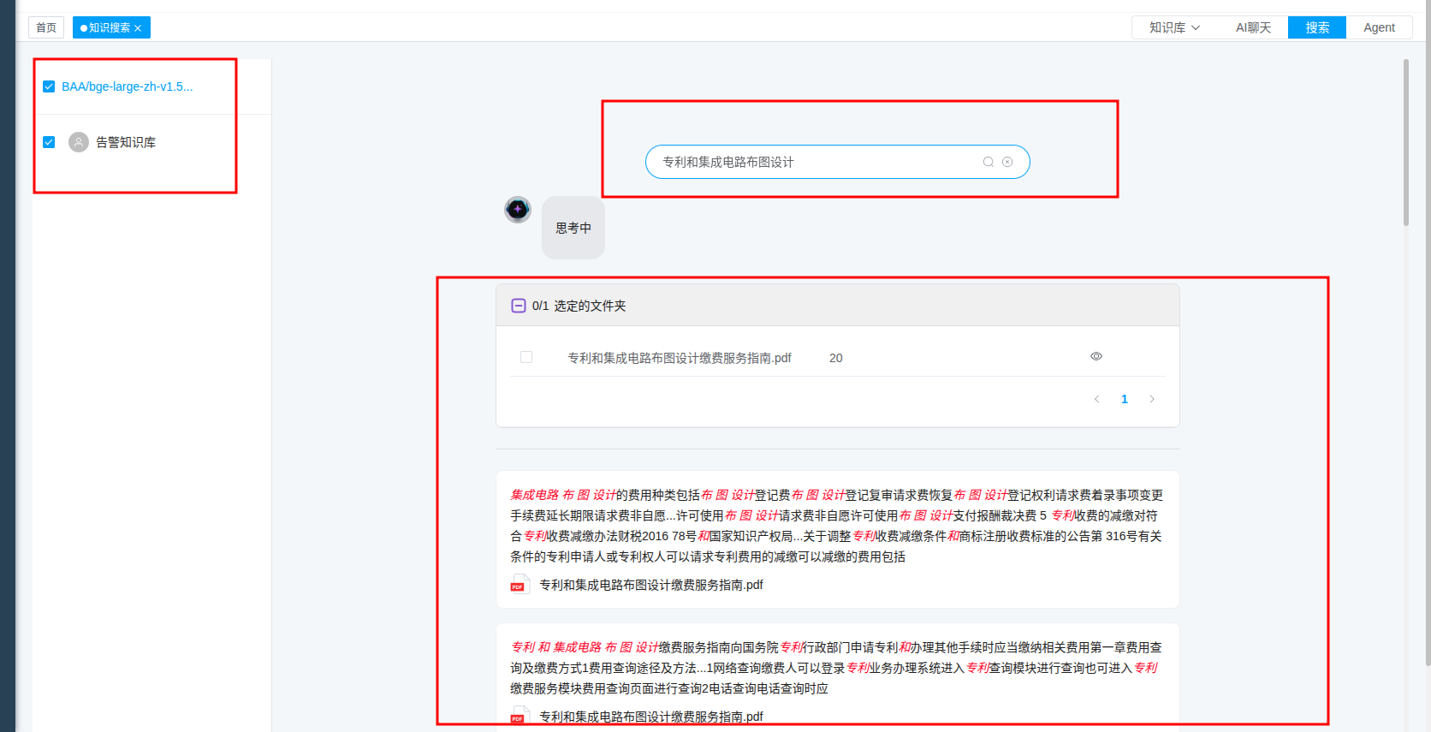Switch to the AI聊天 tab
This screenshot has height=732, width=1431.
[1253, 27]
